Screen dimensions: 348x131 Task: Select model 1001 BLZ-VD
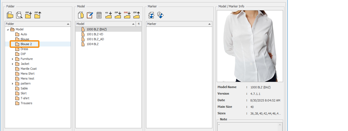click(95, 34)
